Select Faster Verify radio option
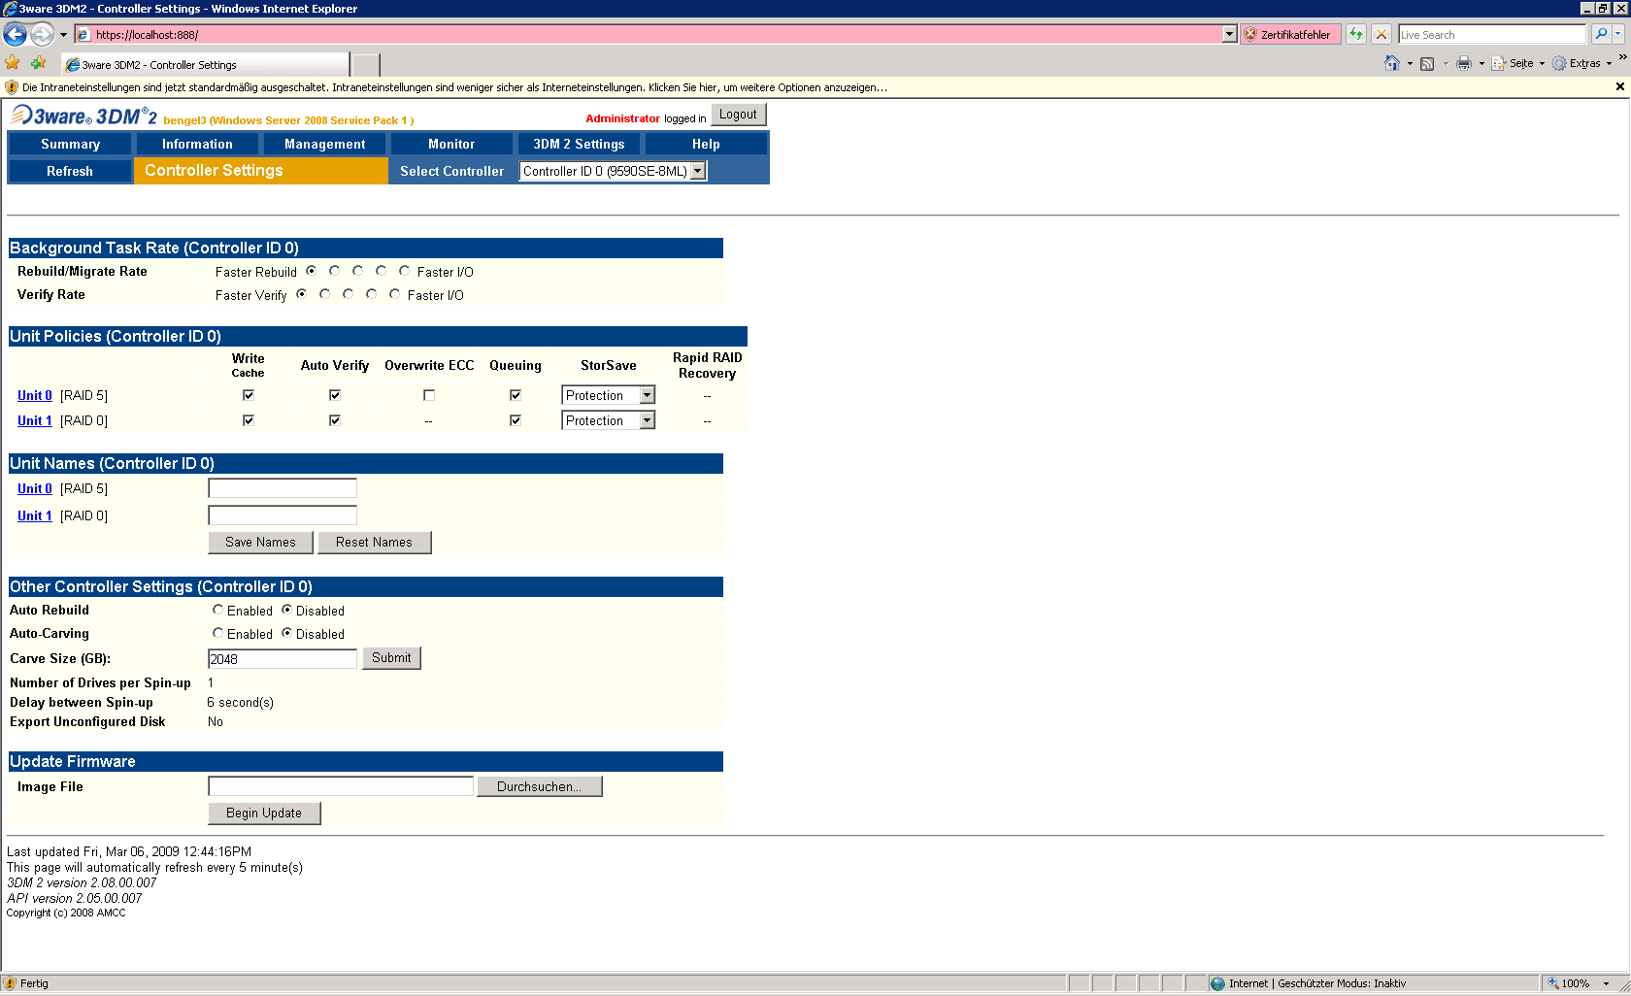The image size is (1631, 996). [x=301, y=294]
